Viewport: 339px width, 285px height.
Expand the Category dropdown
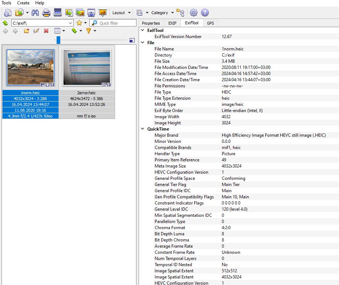pyautogui.click(x=162, y=13)
